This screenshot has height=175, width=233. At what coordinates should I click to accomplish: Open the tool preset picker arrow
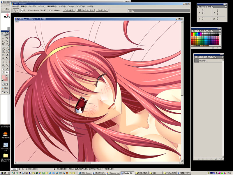[18, 10]
